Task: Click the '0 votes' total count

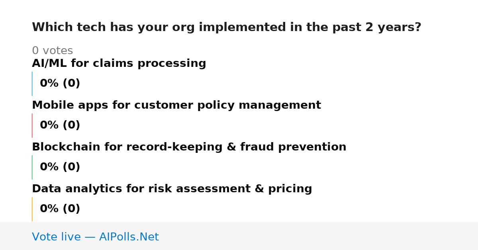Action: pyautogui.click(x=53, y=51)
